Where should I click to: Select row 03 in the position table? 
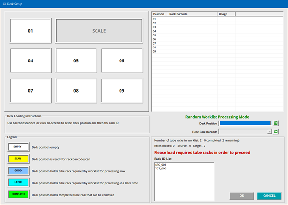coord(217,27)
